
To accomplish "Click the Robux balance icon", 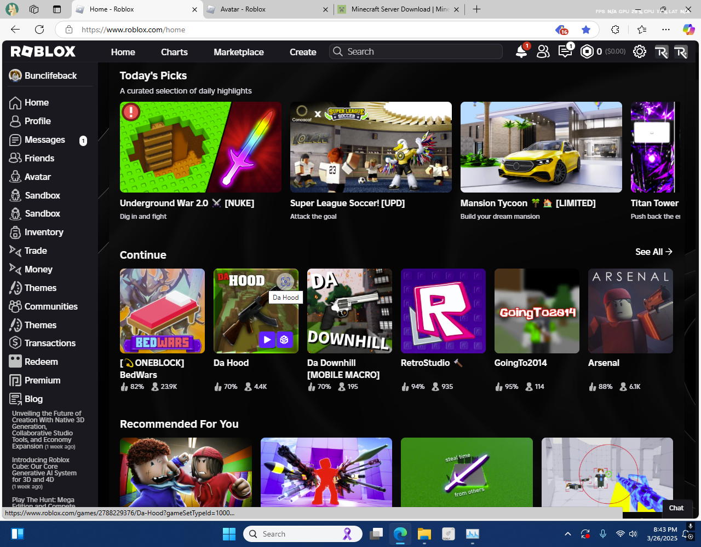I will pyautogui.click(x=587, y=51).
